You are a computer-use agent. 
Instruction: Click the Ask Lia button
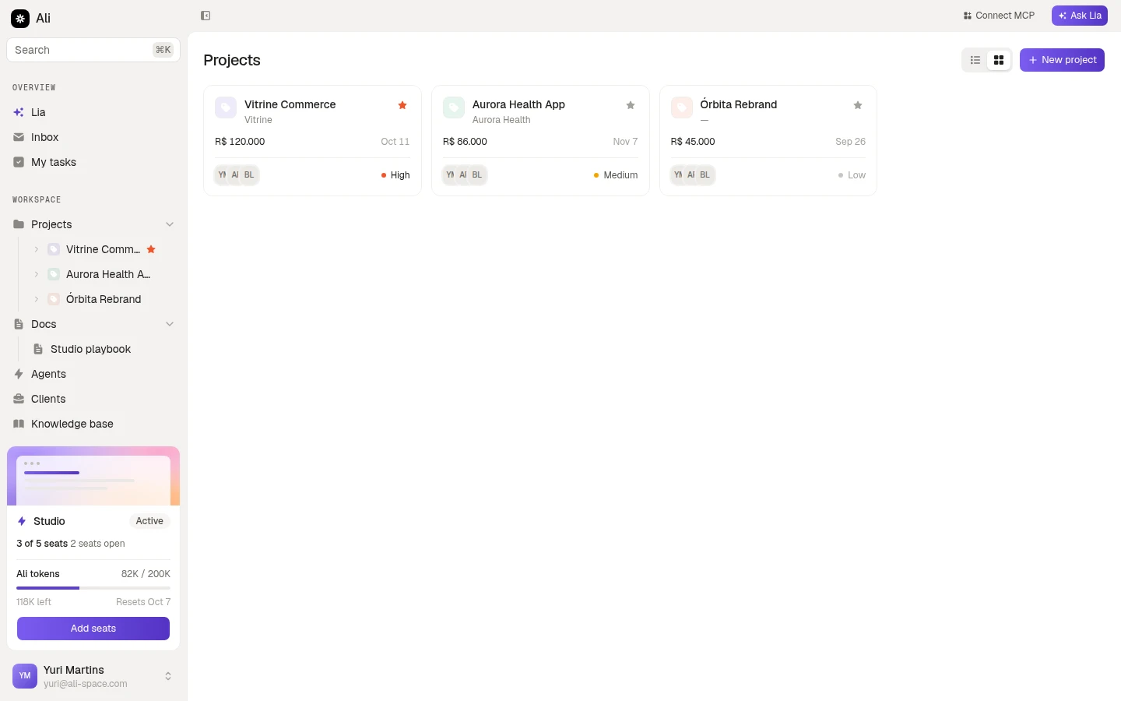coord(1080,16)
